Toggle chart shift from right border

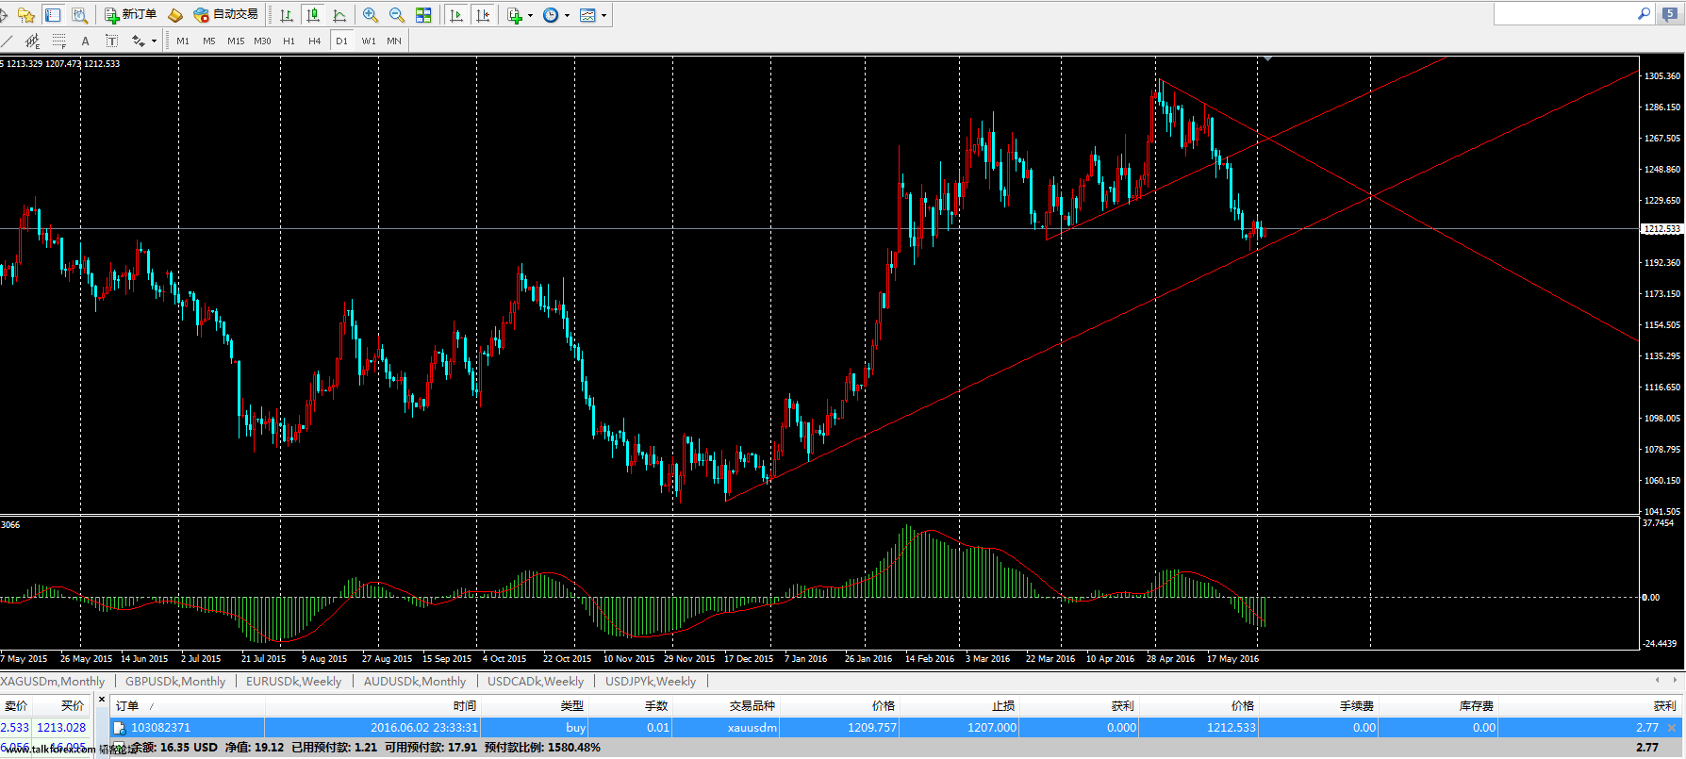[483, 15]
